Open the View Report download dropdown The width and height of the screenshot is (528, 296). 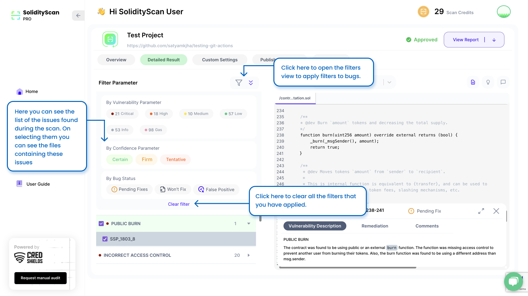coord(494,40)
